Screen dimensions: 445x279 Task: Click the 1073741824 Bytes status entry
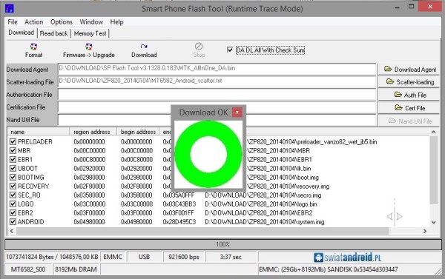tap(52, 257)
